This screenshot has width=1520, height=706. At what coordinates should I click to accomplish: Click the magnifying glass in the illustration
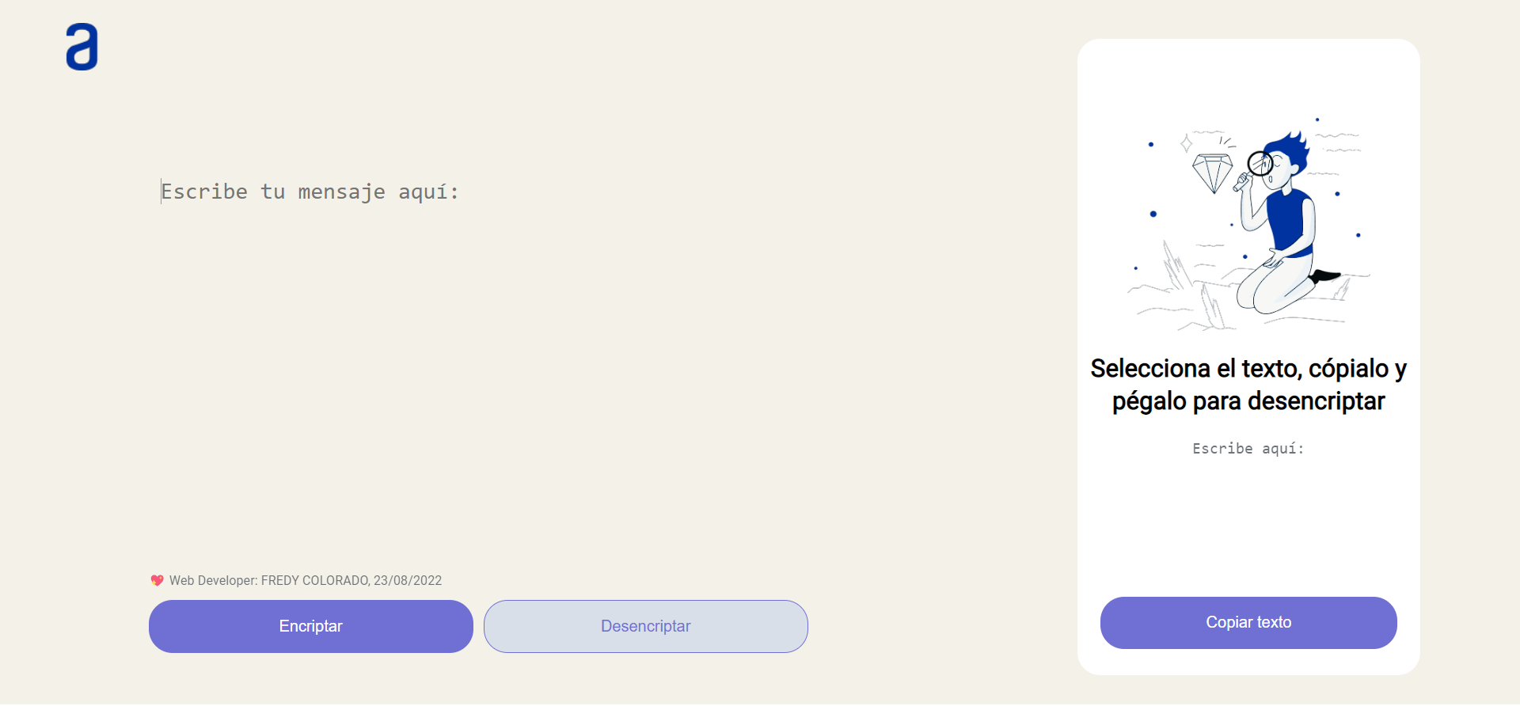pyautogui.click(x=1260, y=164)
